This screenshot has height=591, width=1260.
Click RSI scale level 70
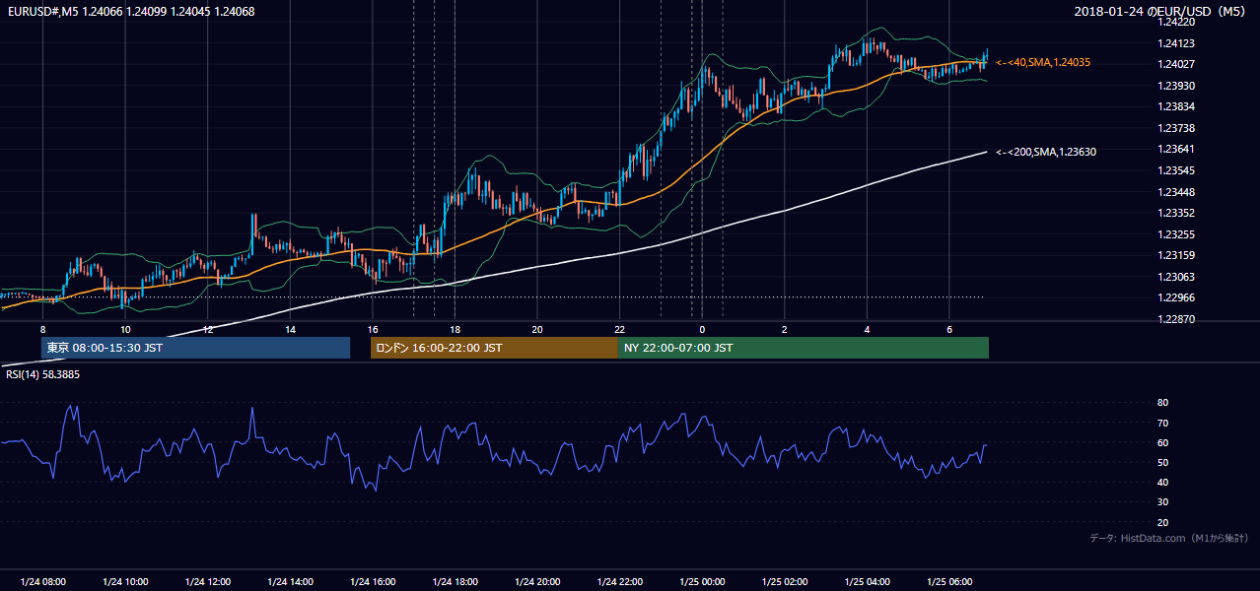(1162, 423)
